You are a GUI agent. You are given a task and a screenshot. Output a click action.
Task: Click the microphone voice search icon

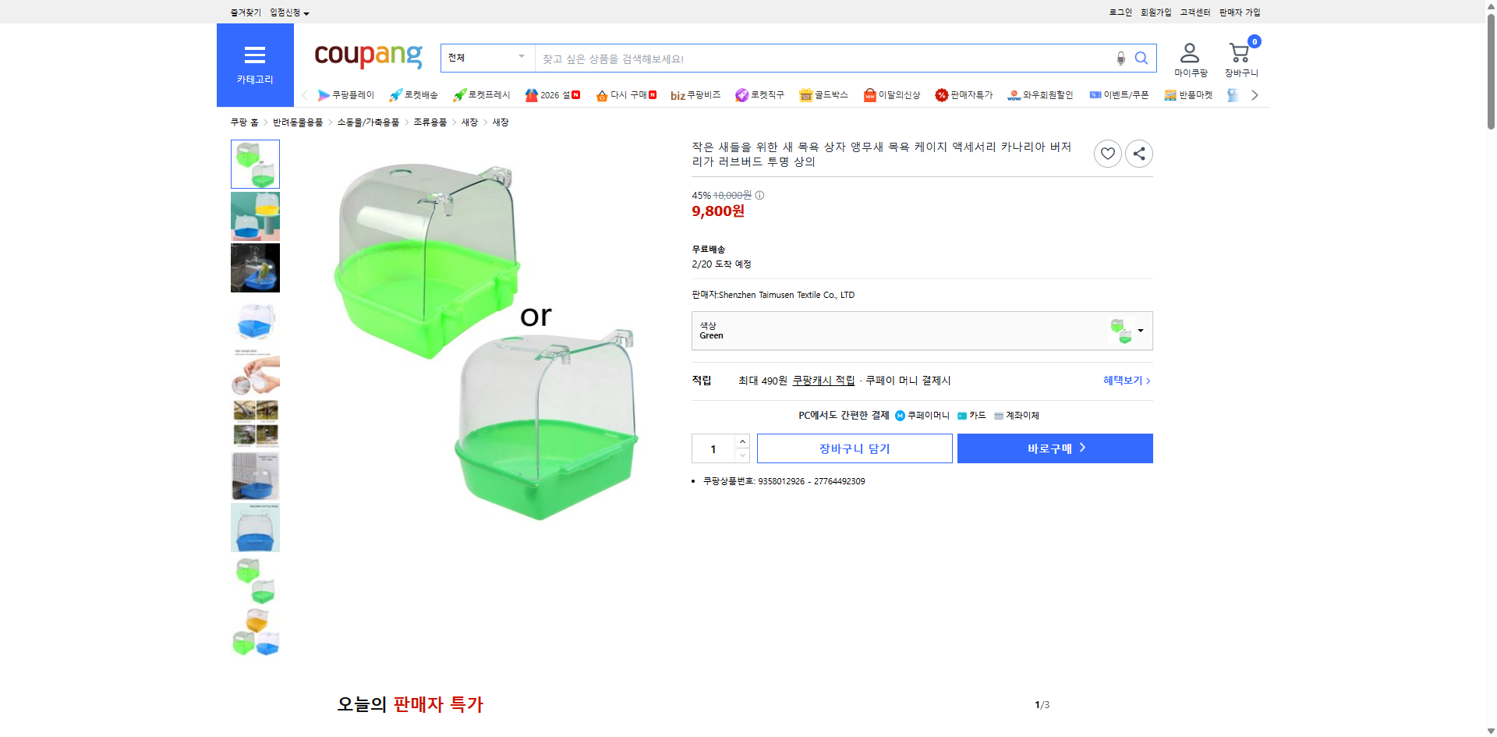coord(1120,58)
